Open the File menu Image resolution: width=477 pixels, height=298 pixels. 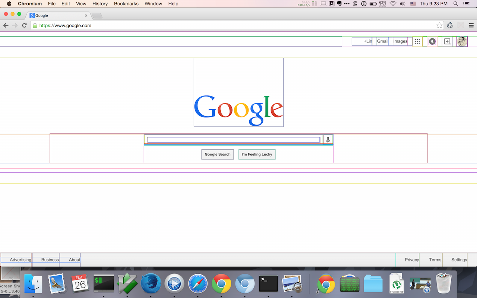(52, 4)
